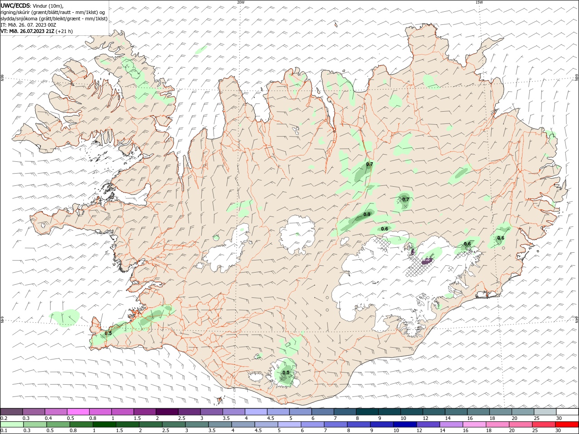Pick the snow-scale swatch starting at 1.5

(x=145, y=411)
